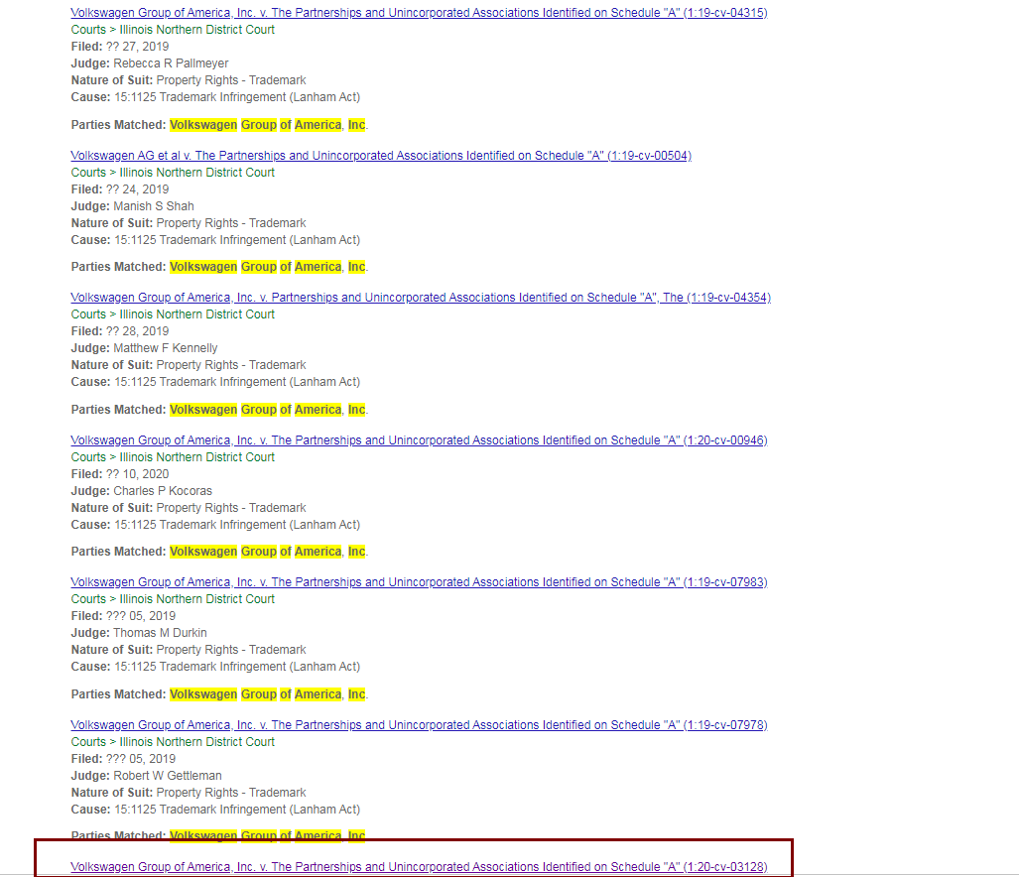1019x877 pixels.
Task: Open case link 1:19-cv-07978
Action: click(x=419, y=724)
